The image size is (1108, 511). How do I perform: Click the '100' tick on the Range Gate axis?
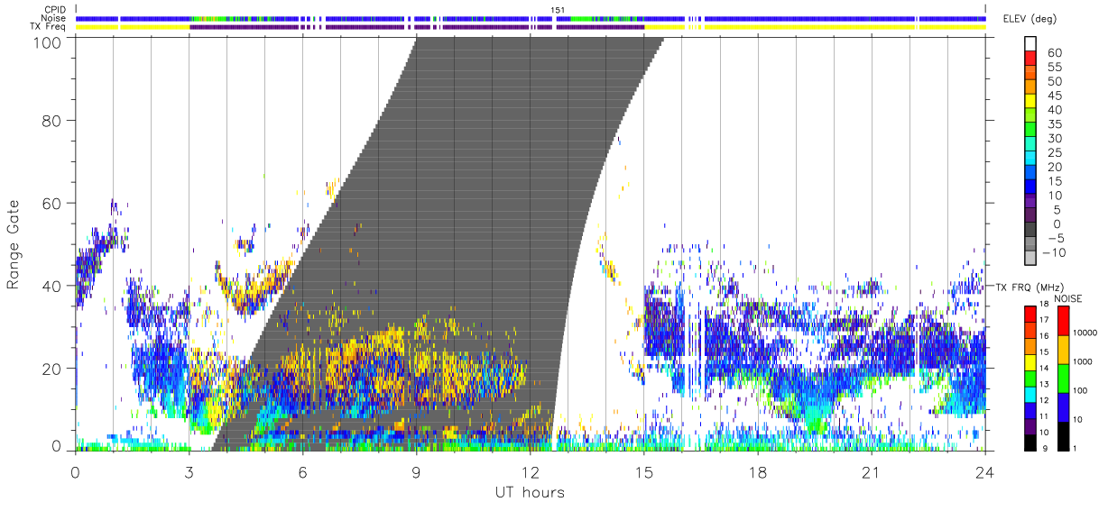click(47, 41)
